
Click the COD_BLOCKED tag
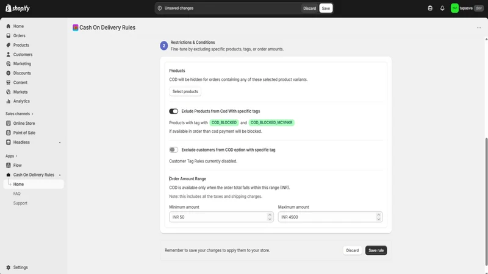pyautogui.click(x=224, y=123)
